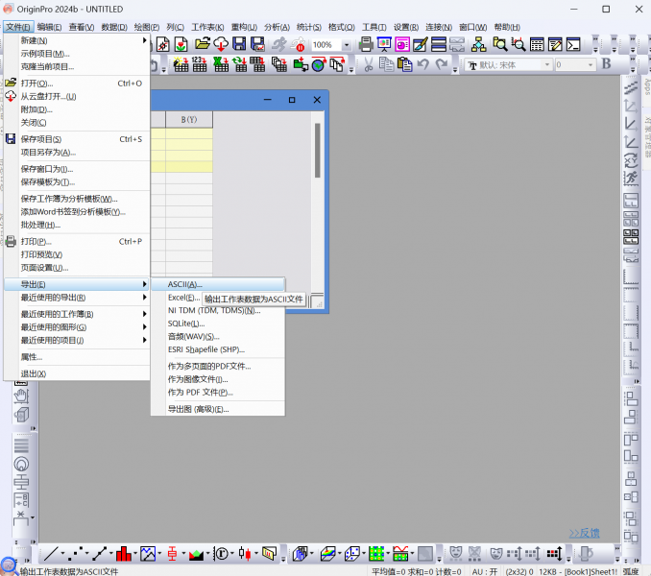This screenshot has width=651, height=576.
Task: Click the Import single ASCII icon
Action: 200,64
